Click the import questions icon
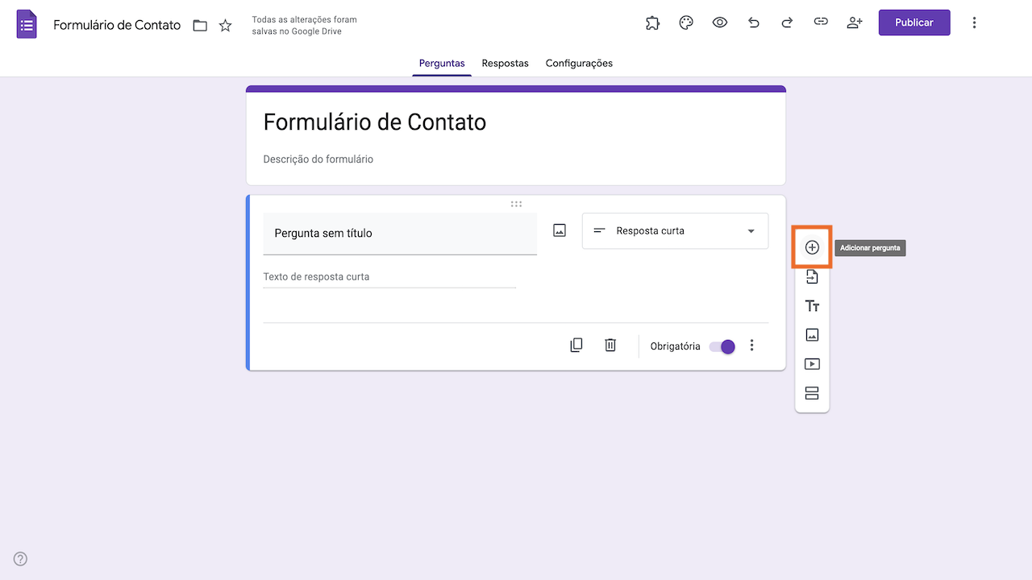The image size is (1032, 580). click(x=812, y=277)
